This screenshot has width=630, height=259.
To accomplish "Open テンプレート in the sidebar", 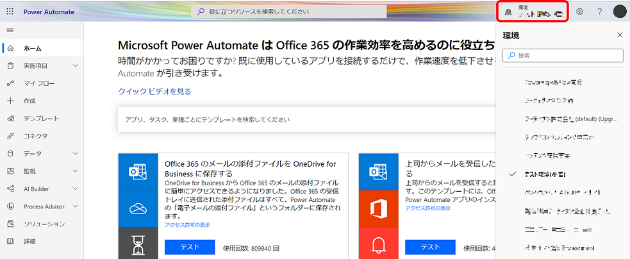I will (x=42, y=118).
